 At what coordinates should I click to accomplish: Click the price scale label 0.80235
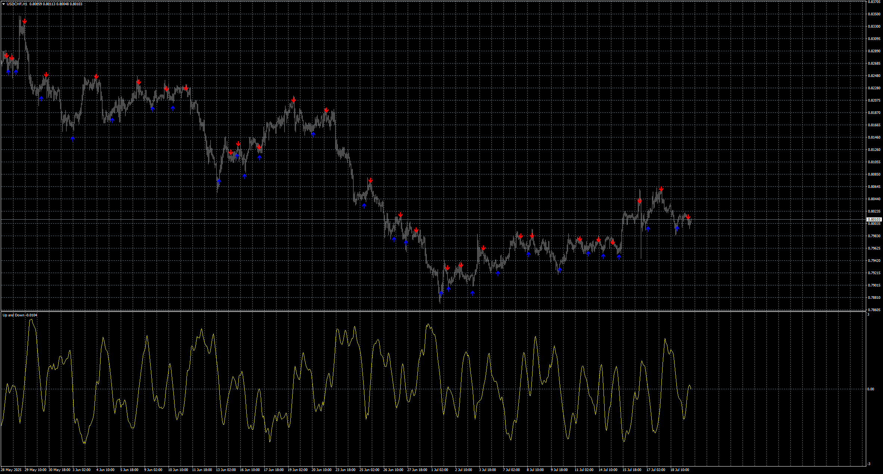[873, 211]
